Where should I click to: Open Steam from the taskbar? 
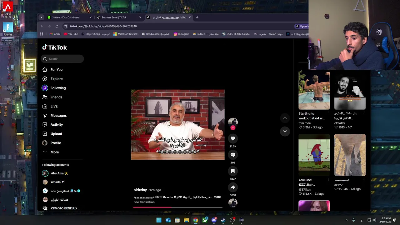click(x=223, y=220)
